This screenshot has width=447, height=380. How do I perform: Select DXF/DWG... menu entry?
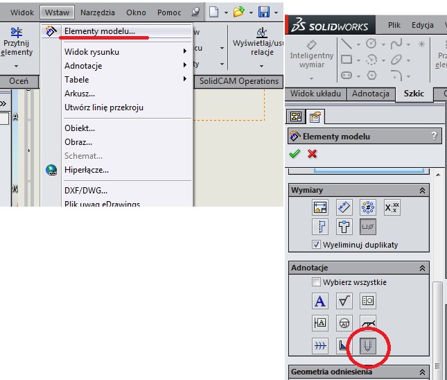point(116,190)
